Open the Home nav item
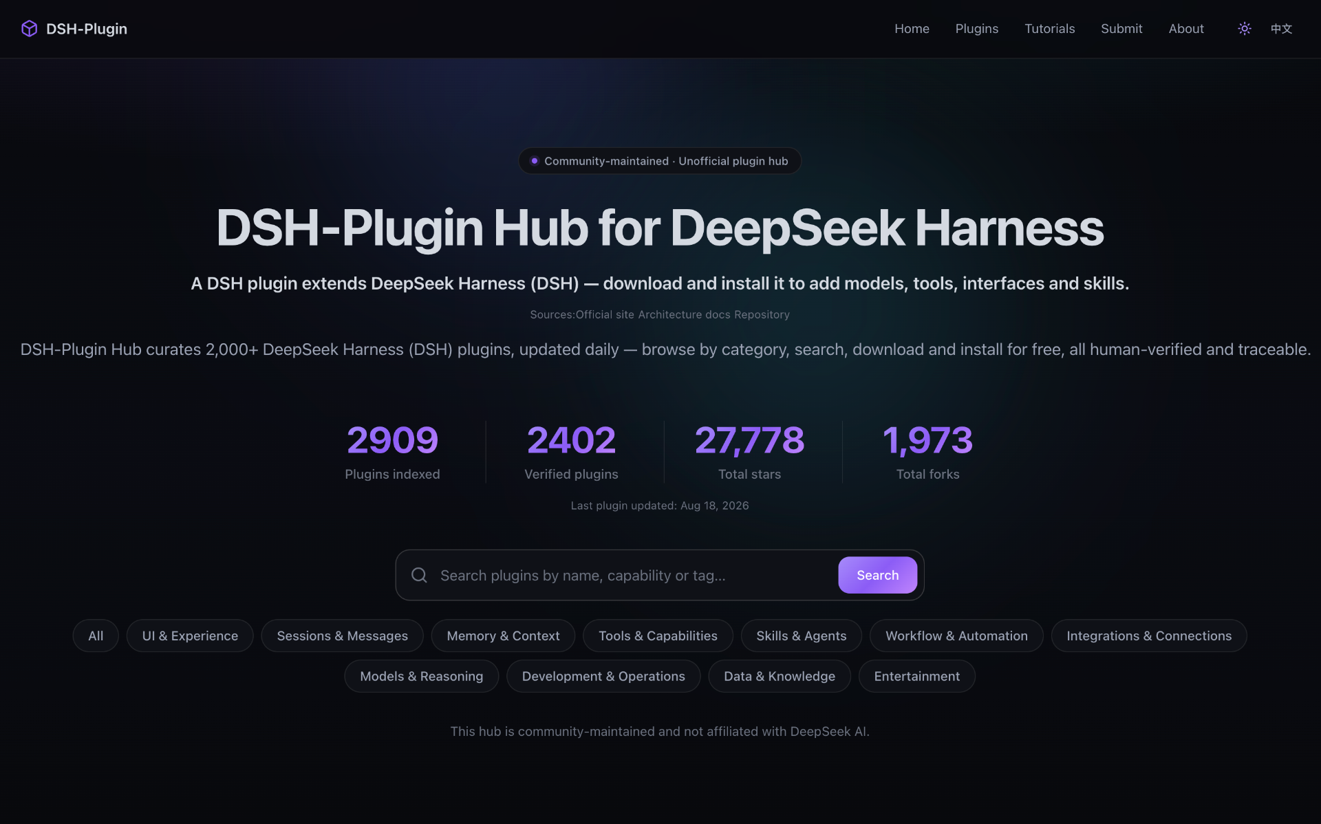The height and width of the screenshot is (824, 1321). coord(912,28)
